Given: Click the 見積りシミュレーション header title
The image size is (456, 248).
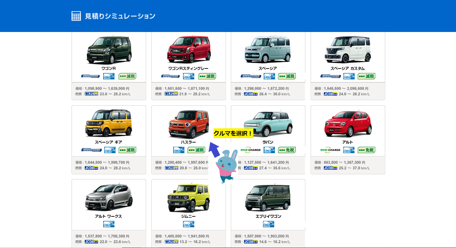Looking at the screenshot, I should [120, 16].
